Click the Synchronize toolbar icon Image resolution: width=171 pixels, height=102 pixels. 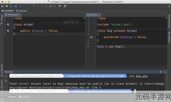point(11,6)
